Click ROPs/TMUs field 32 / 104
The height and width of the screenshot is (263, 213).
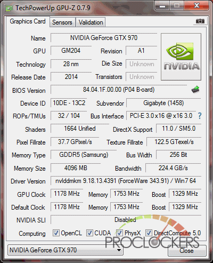pos(69,116)
